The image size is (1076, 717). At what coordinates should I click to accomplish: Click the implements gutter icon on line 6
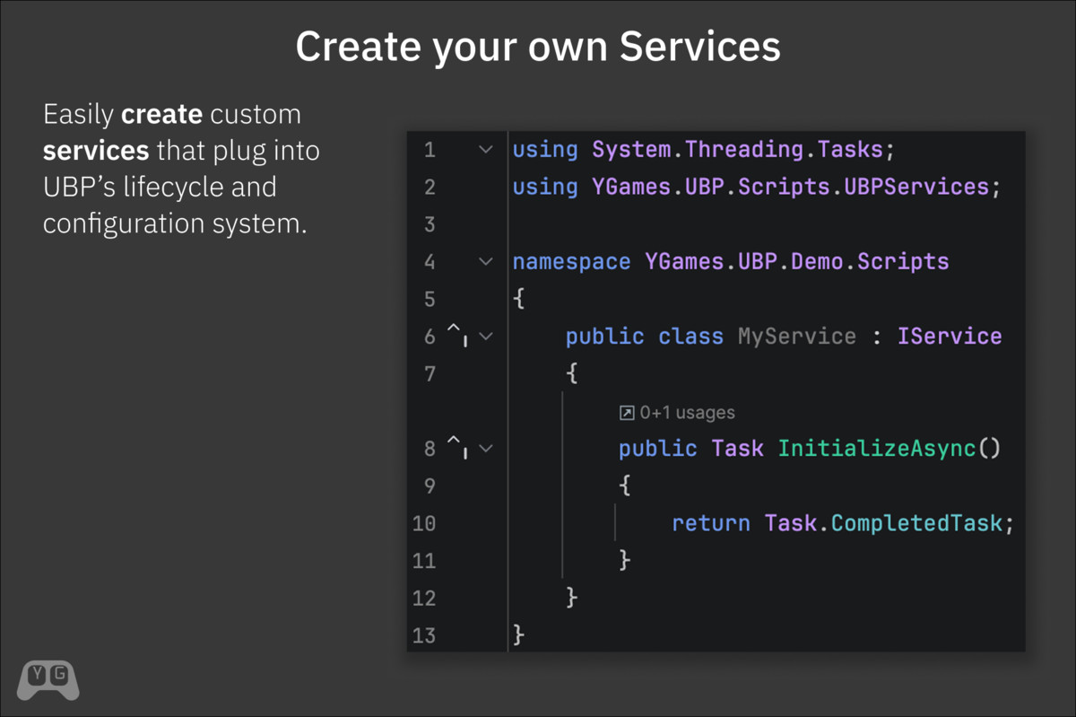(457, 337)
